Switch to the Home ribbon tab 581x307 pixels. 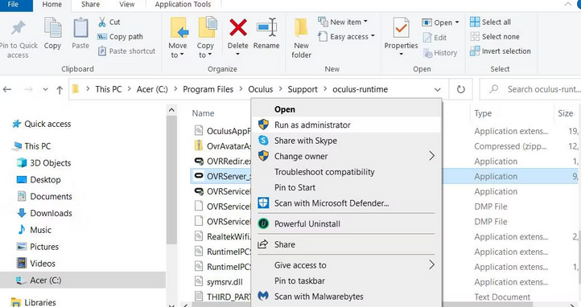[x=52, y=5]
